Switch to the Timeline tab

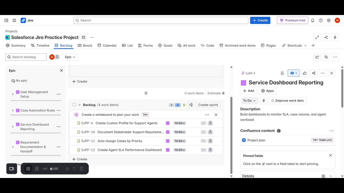coord(40,46)
